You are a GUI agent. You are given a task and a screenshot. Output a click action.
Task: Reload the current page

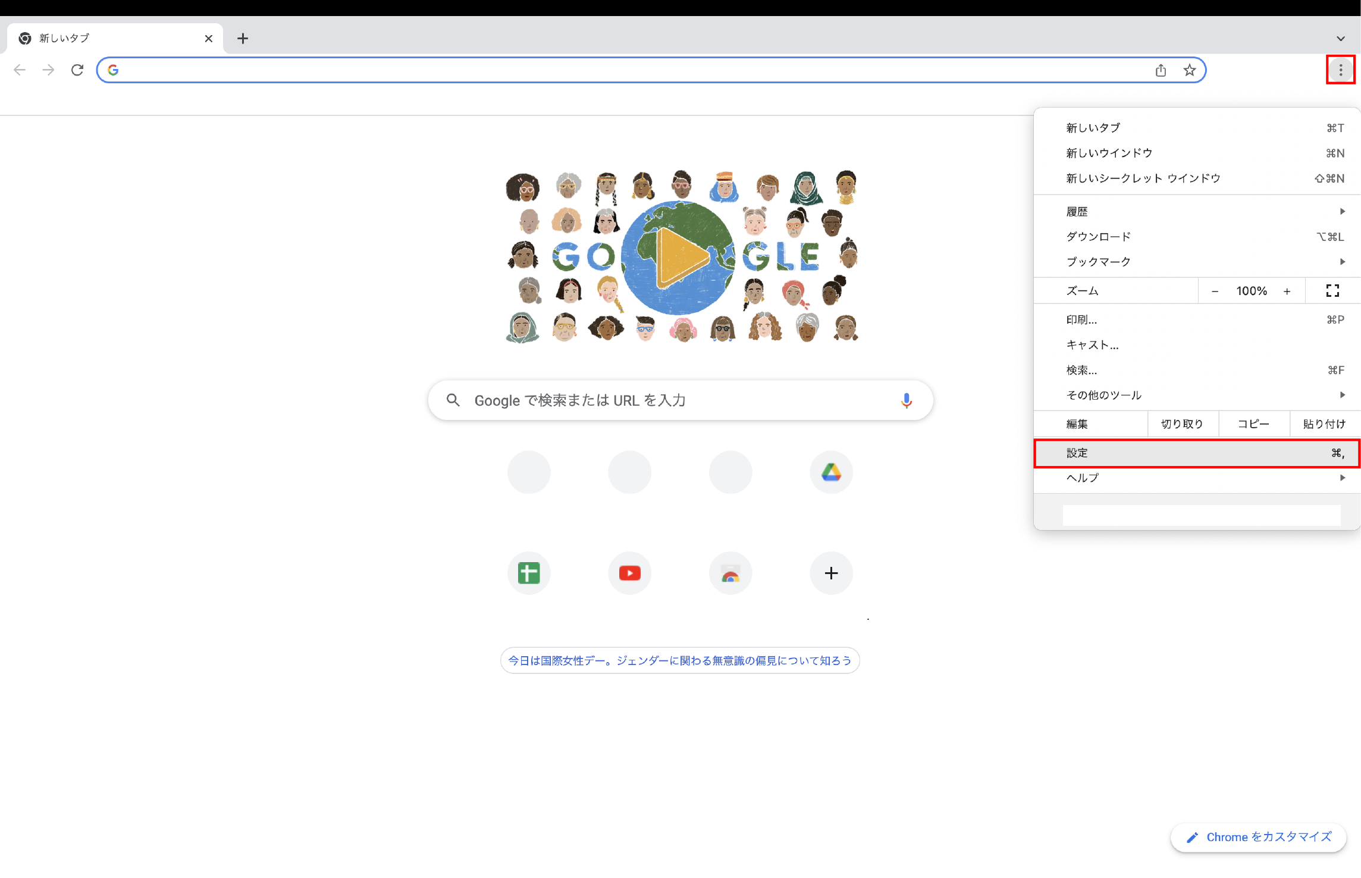[77, 70]
